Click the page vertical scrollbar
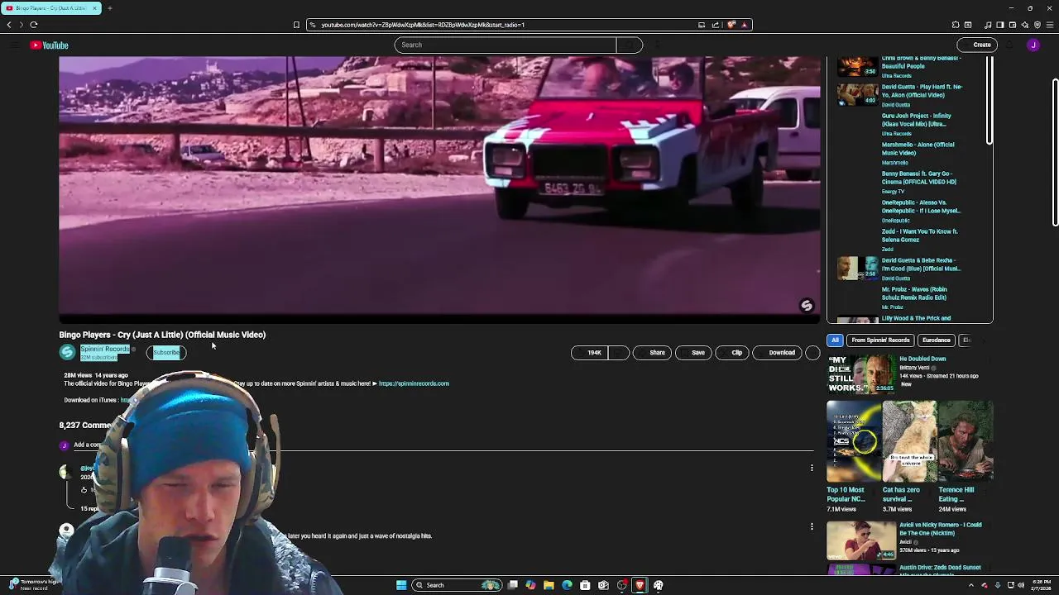This screenshot has width=1059, height=595. point(1055,153)
